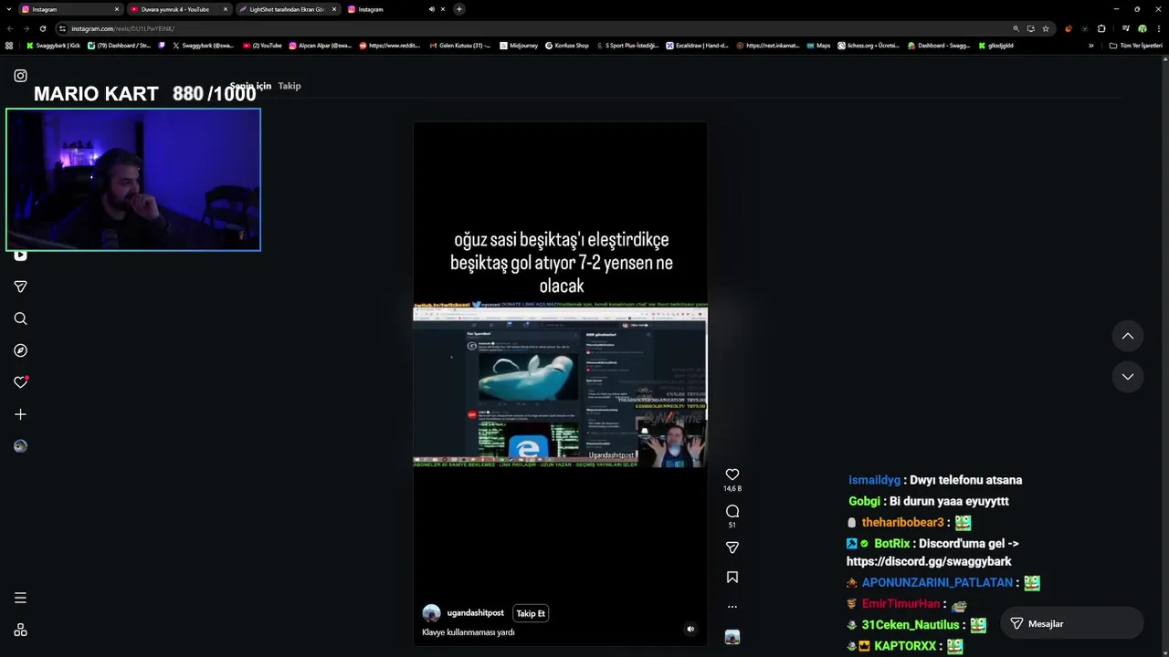This screenshot has width=1169, height=657.
Task: Open the orange extension icon
Action: pyautogui.click(x=1068, y=28)
